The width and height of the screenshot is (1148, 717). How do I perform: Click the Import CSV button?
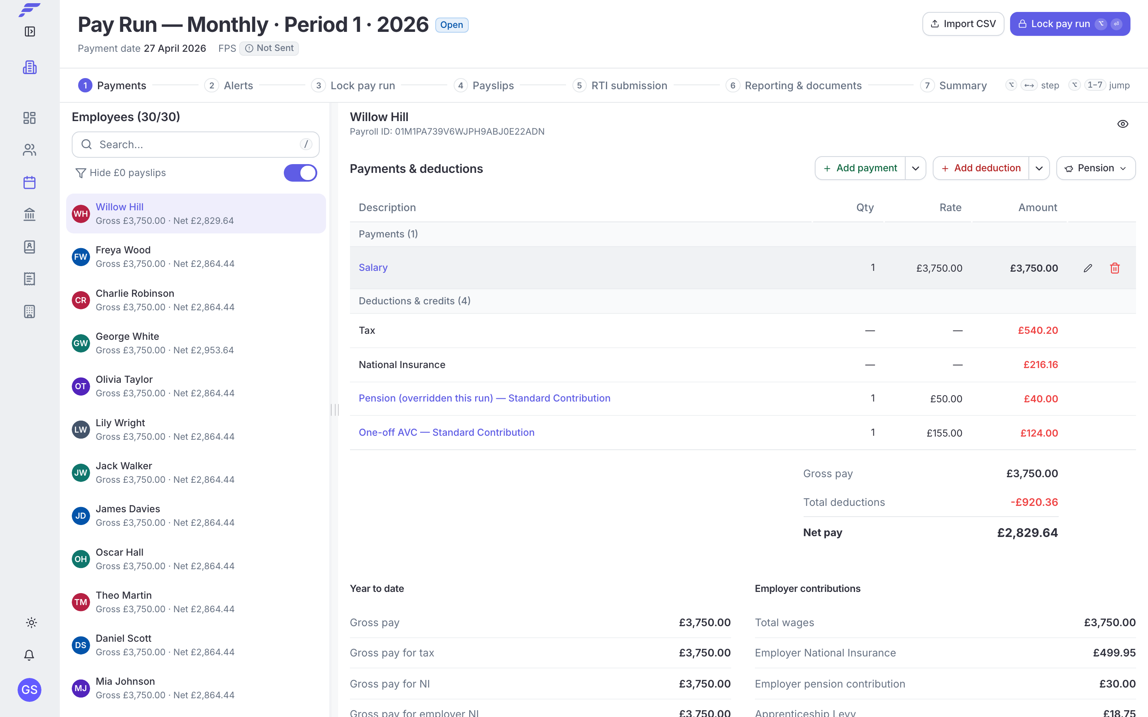coord(963,24)
